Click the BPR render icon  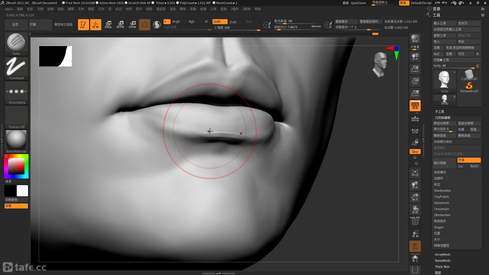415,39
